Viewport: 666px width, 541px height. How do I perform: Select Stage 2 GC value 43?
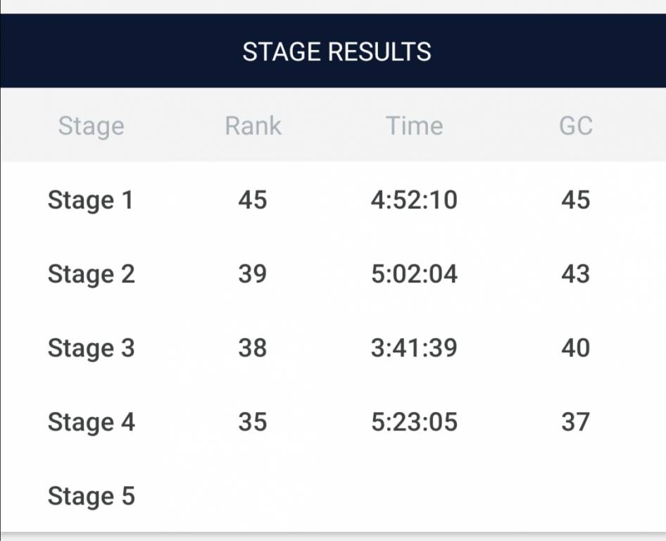[575, 274]
